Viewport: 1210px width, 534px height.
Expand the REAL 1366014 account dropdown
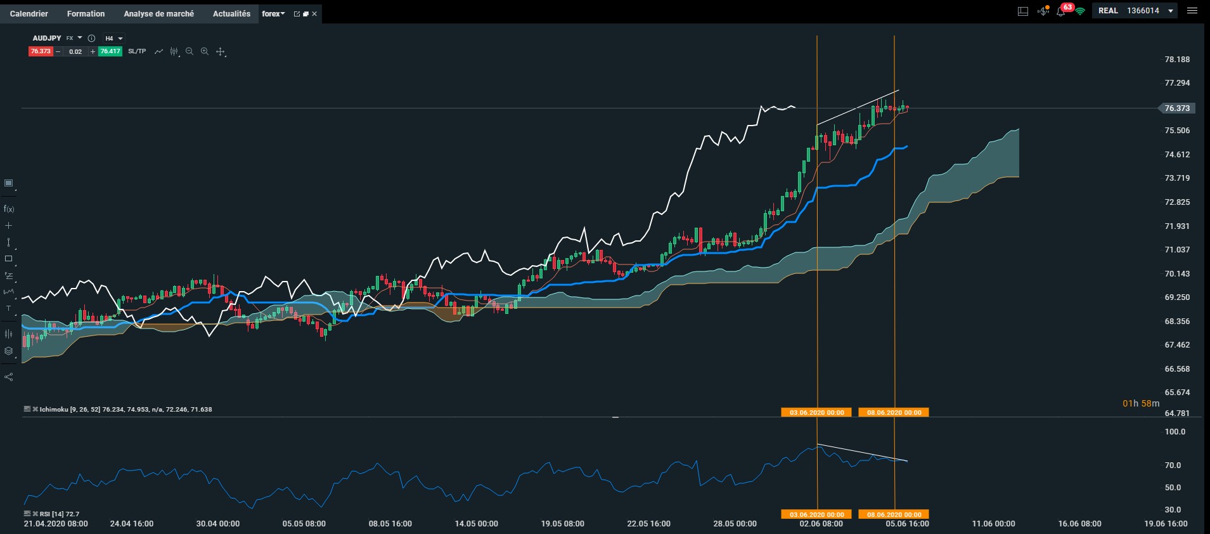pos(1135,11)
